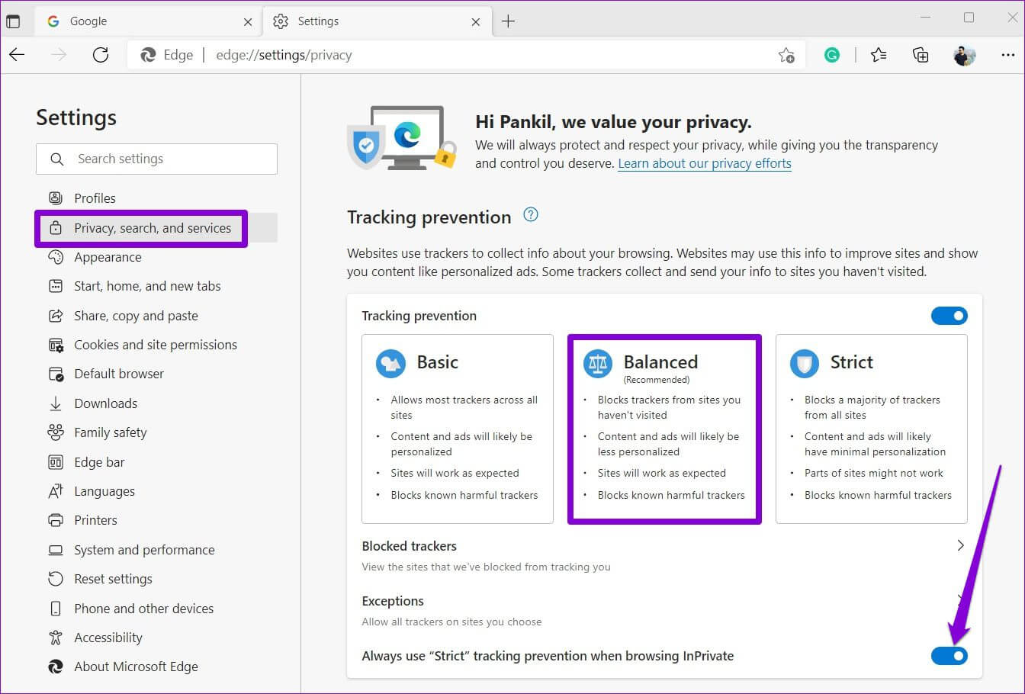Click the Search settings field

click(156, 159)
